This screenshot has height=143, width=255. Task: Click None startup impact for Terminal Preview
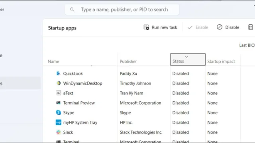click(212, 103)
